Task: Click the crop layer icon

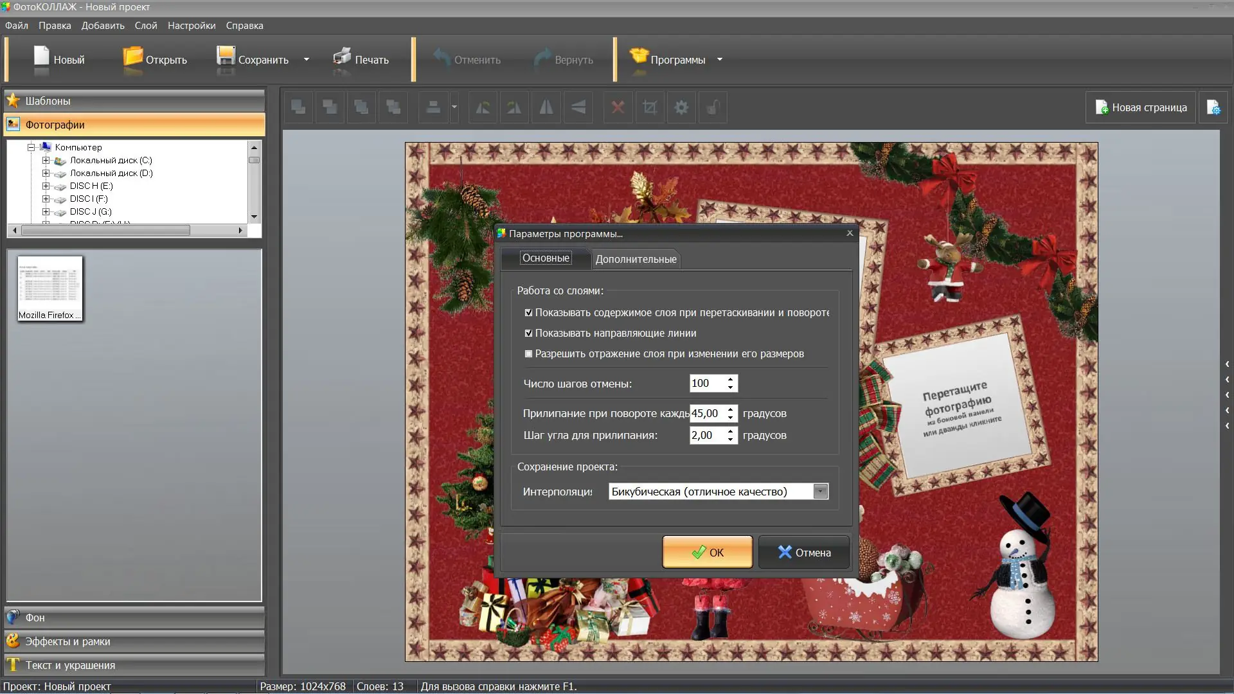Action: tap(649, 107)
